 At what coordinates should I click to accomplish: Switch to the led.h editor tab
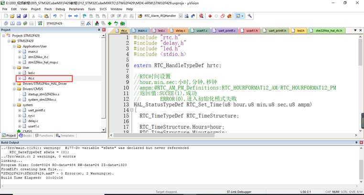[x=299, y=31]
